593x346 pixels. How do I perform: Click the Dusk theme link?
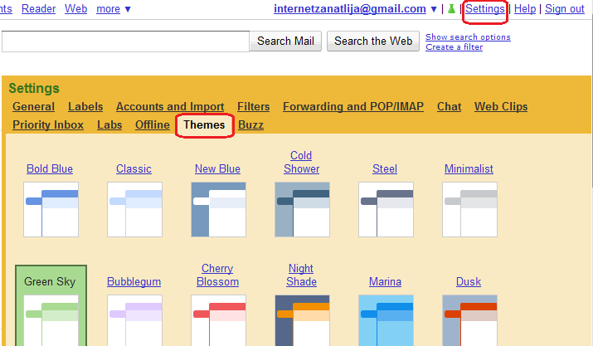click(x=469, y=281)
